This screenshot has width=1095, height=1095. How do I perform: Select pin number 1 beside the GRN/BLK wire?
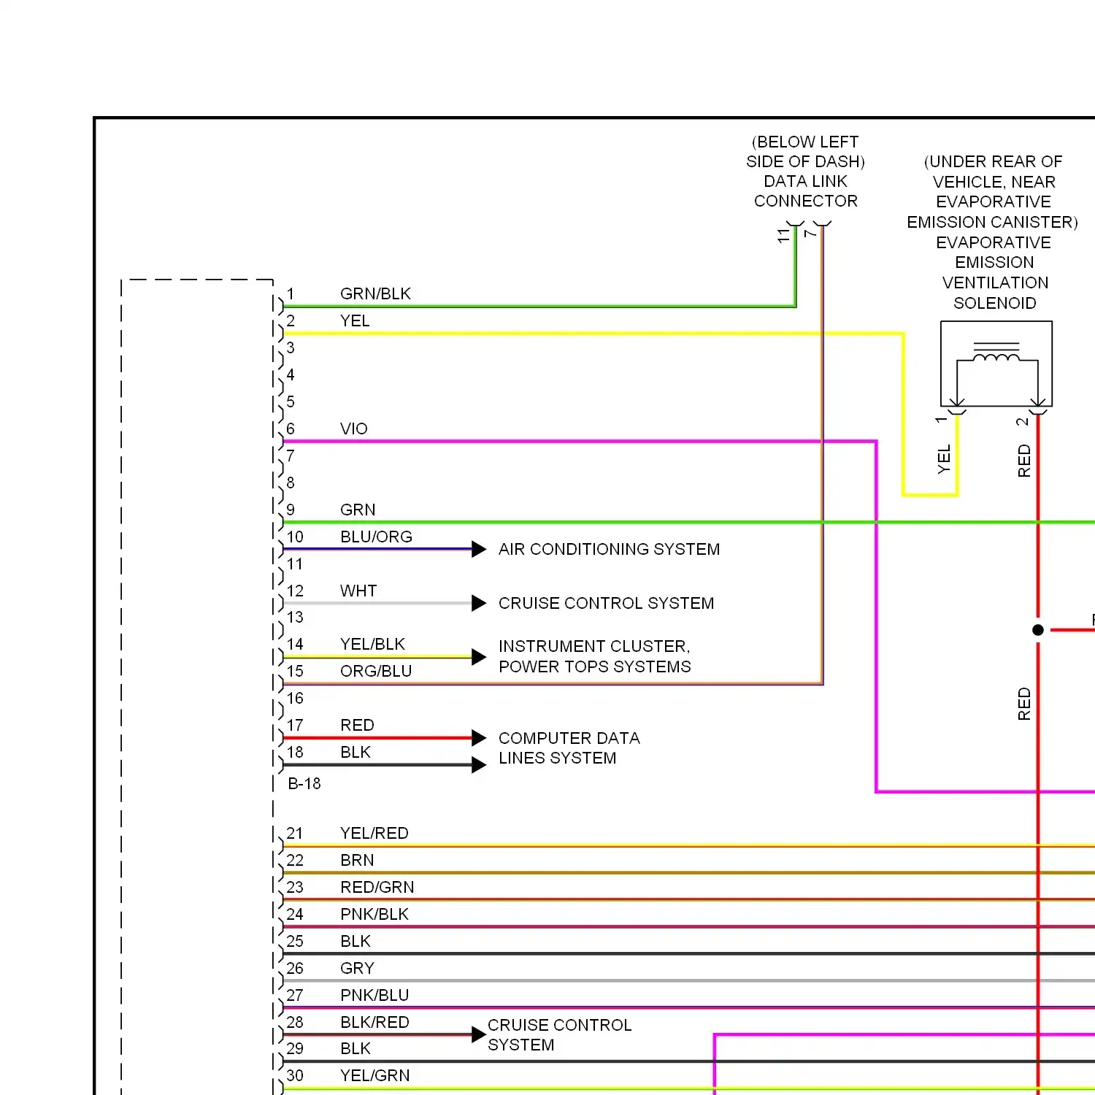pyautogui.click(x=291, y=293)
